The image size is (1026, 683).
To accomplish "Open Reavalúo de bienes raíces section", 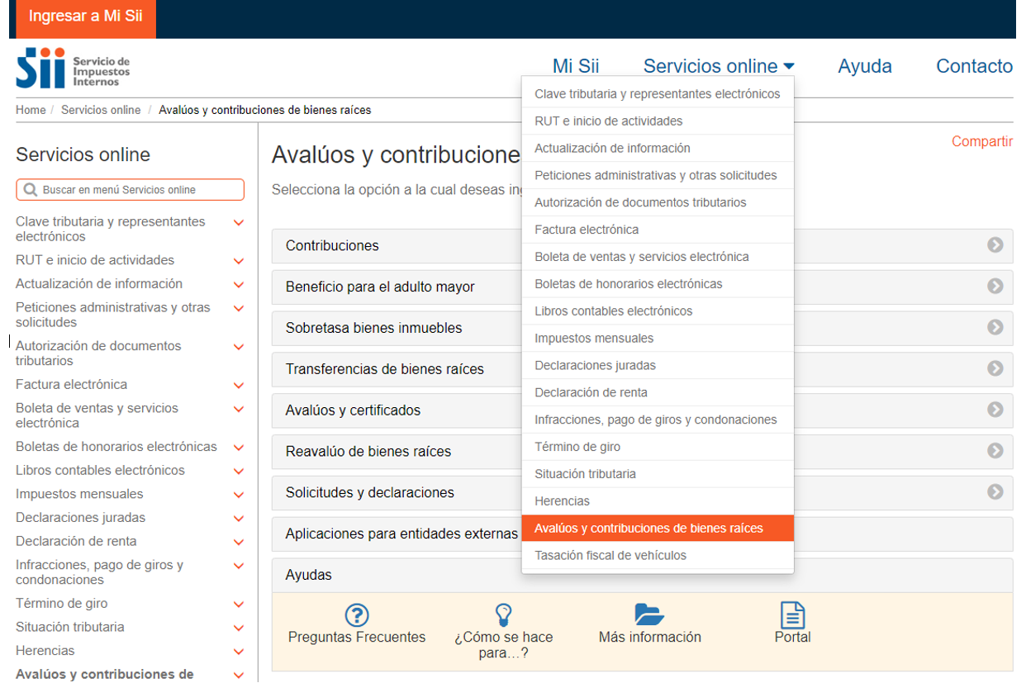I will pos(642,452).
